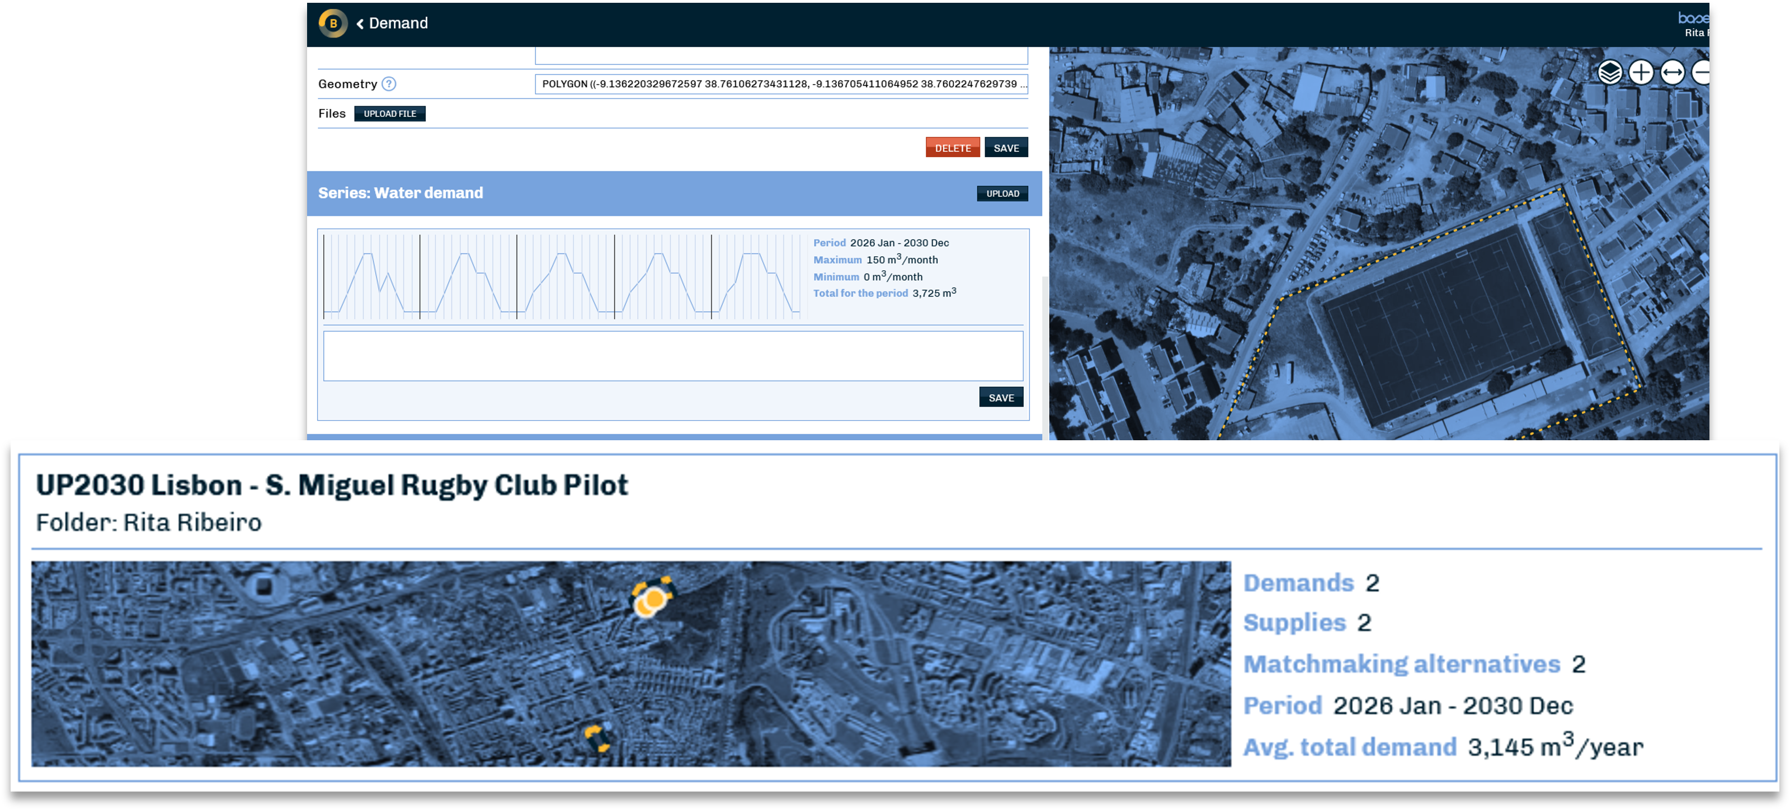Click the fit-to-extent arrows map icon
1790x810 pixels.
pyautogui.click(x=1672, y=72)
